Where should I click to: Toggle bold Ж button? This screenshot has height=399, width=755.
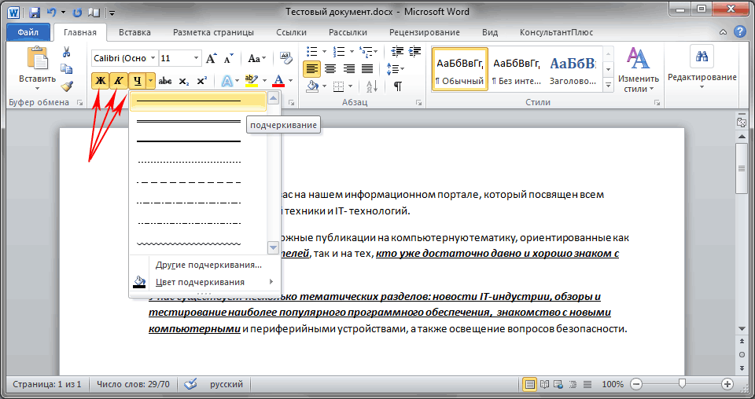point(100,81)
